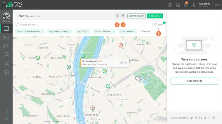
Task: Select the orange-ringed marker near Angyalföld
Action: (x=121, y=45)
